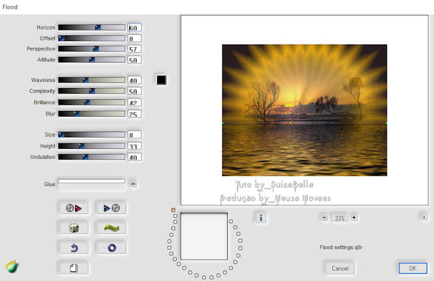434x281 pixels.
Task: Open the Glue blend mode bar
Action: (x=92, y=181)
